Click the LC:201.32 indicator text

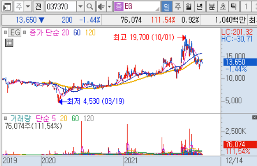(237, 32)
